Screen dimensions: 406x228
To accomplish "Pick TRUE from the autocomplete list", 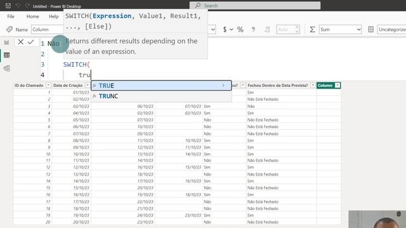I will click(161, 85).
